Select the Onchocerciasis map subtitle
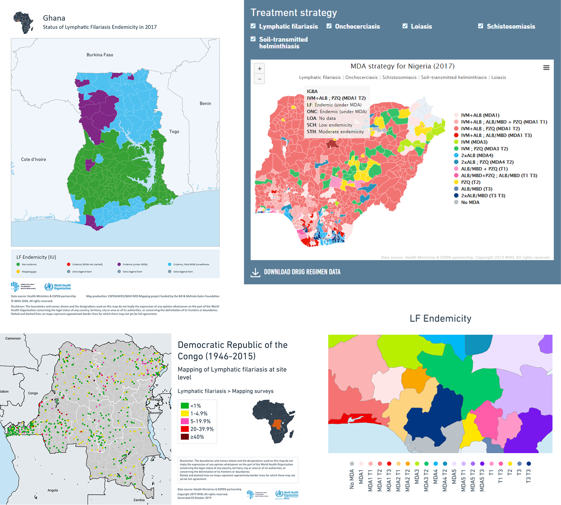 pos(361,77)
